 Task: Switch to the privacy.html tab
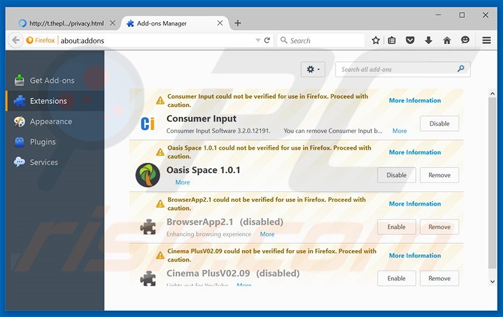pos(67,24)
